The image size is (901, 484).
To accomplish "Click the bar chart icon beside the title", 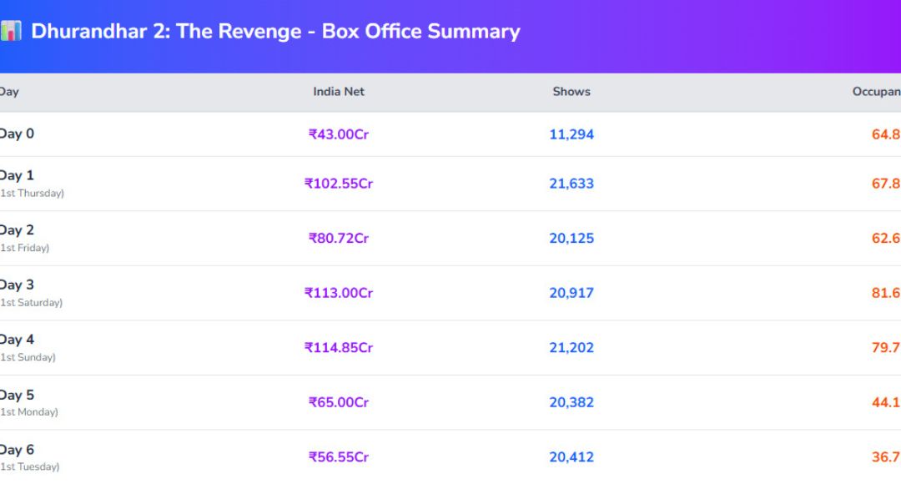I will coord(10,32).
